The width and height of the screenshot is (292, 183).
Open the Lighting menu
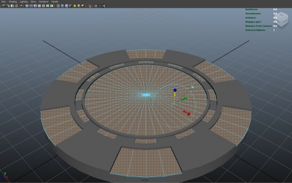pyautogui.click(x=24, y=1)
